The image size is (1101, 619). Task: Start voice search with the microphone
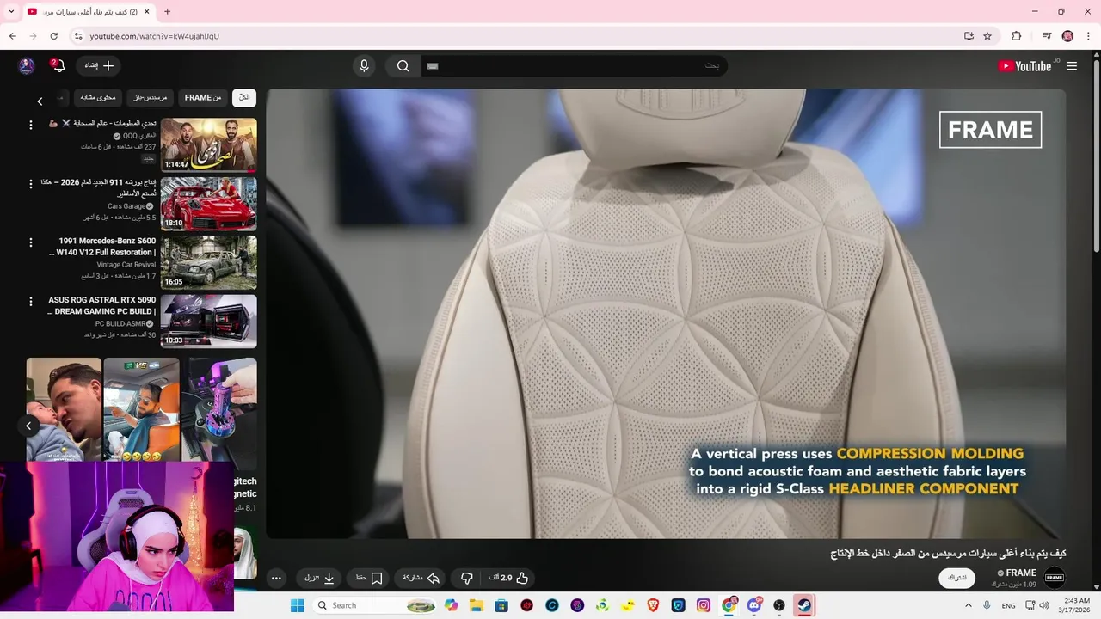pyautogui.click(x=364, y=66)
